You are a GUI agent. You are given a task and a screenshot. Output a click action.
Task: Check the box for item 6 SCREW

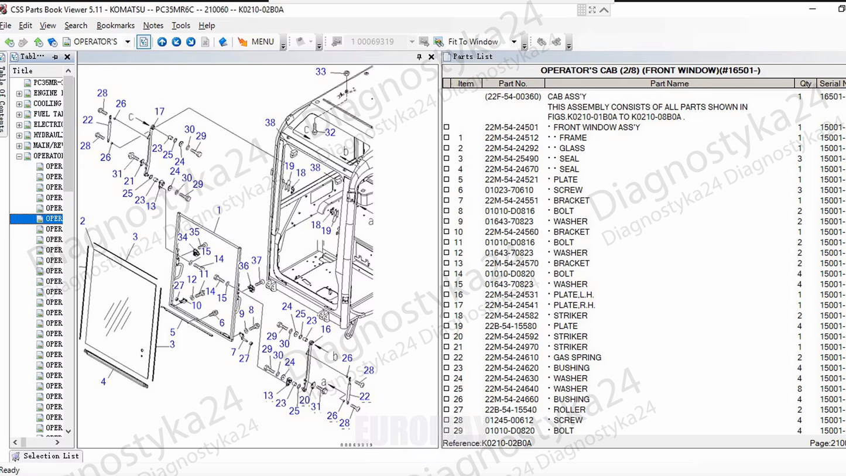tap(447, 190)
